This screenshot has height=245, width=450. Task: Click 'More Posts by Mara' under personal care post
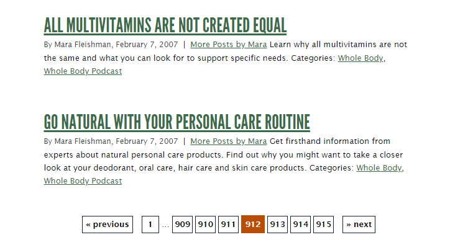click(229, 141)
